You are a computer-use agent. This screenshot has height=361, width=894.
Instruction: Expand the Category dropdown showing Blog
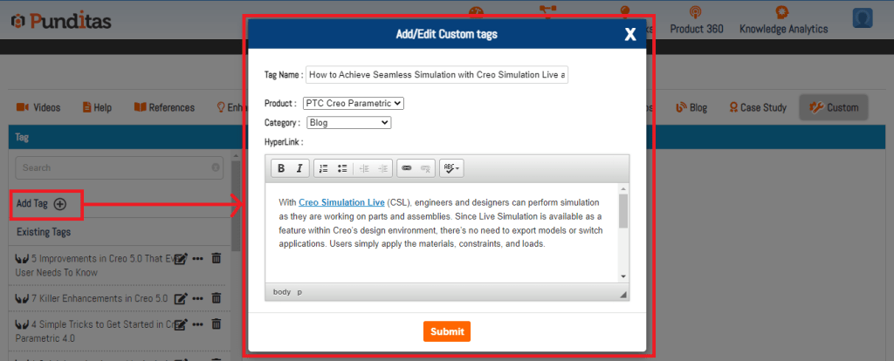point(348,123)
